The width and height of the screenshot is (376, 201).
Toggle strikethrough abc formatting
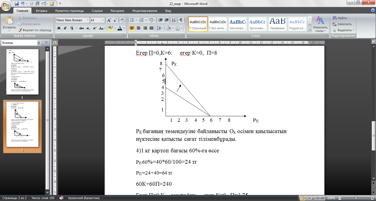pos(82,28)
